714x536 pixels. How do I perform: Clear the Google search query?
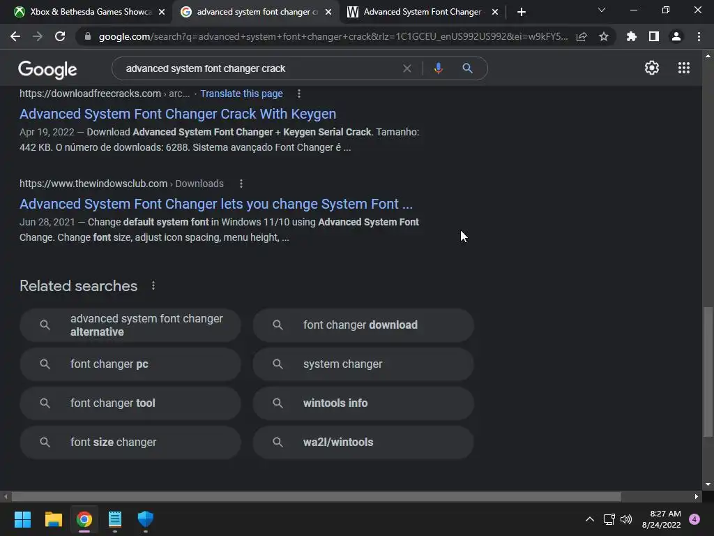coord(407,68)
